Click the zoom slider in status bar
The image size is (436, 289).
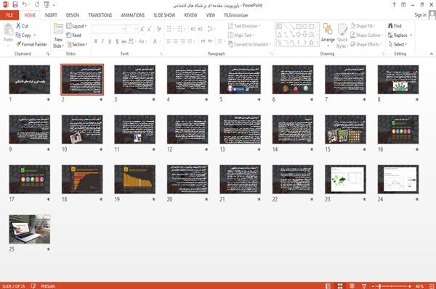point(391,286)
